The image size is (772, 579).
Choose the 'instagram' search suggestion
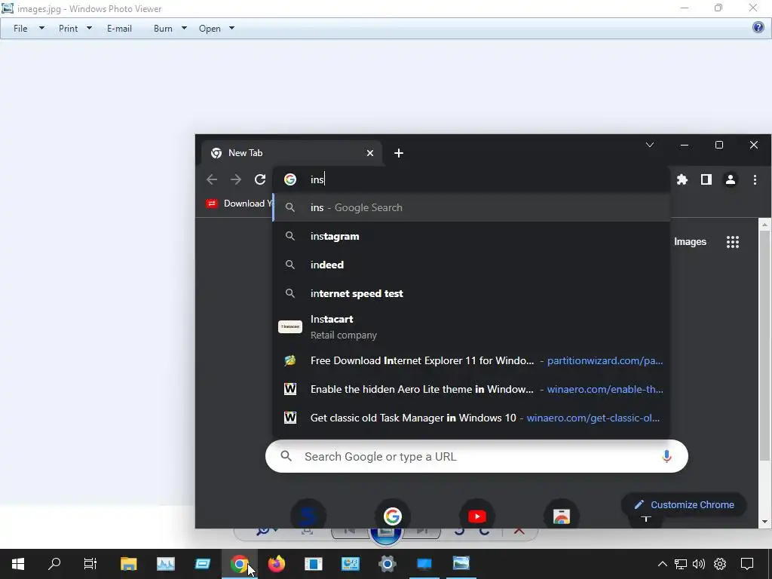[471, 236]
